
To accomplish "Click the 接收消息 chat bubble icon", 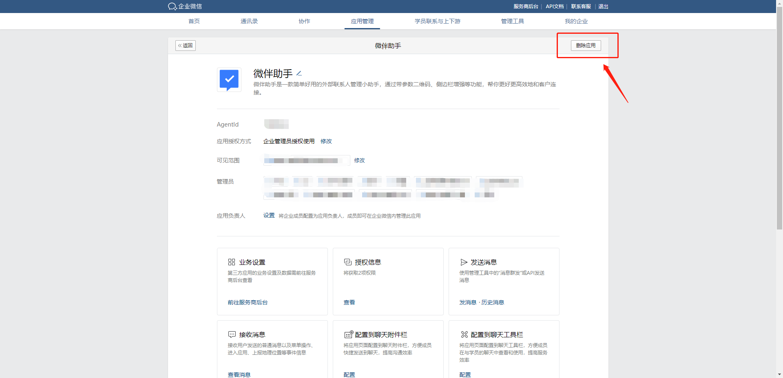I will [232, 334].
